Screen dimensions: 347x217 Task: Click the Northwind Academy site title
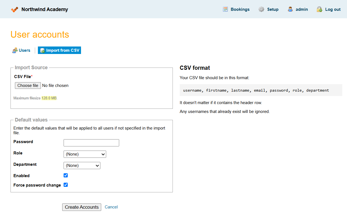click(45, 9)
